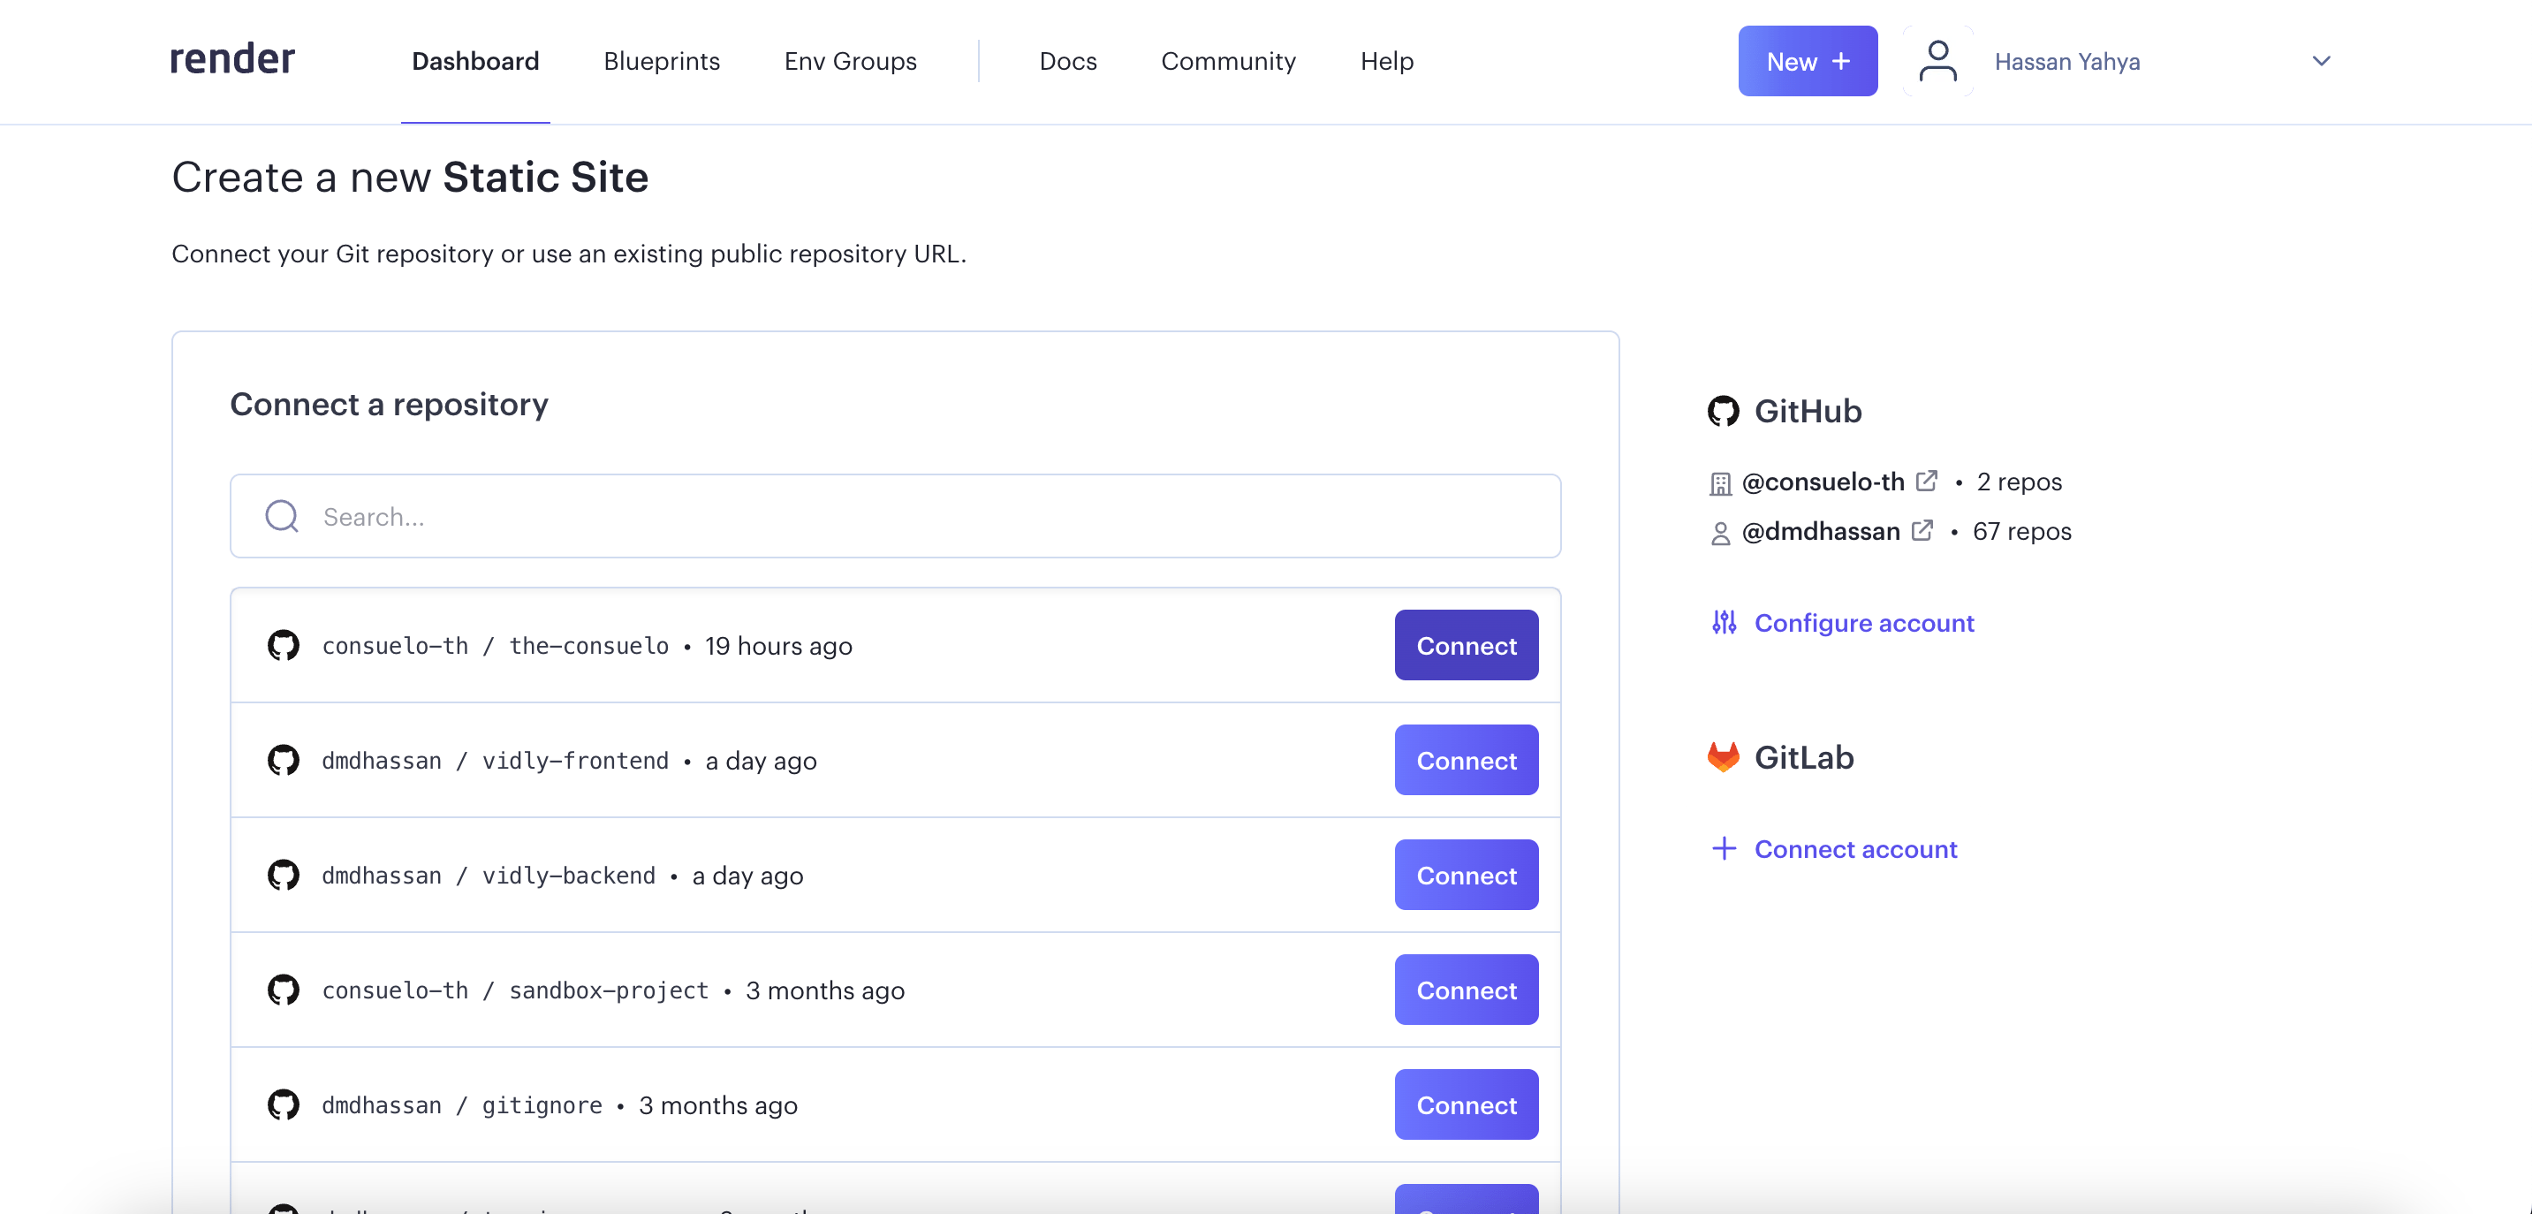Connect the gitignore repository
Screen dimensions: 2532x1214
click(1466, 1105)
